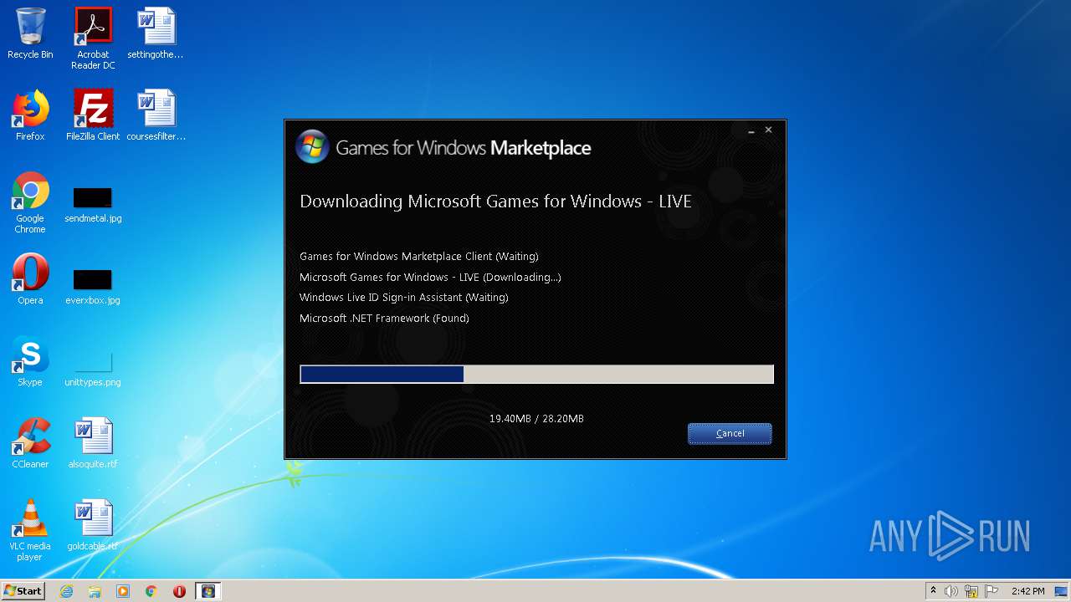Select the everxbox.jpg image file
Viewport: 1071px width, 602px height.
click(93, 287)
